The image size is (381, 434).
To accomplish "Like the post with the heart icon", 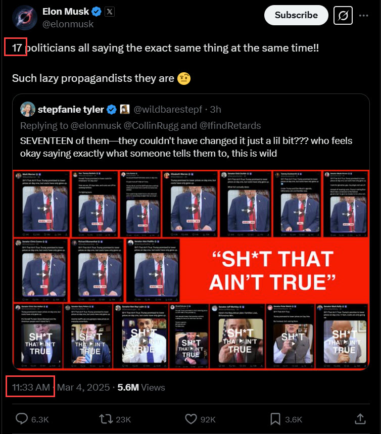I will [191, 419].
